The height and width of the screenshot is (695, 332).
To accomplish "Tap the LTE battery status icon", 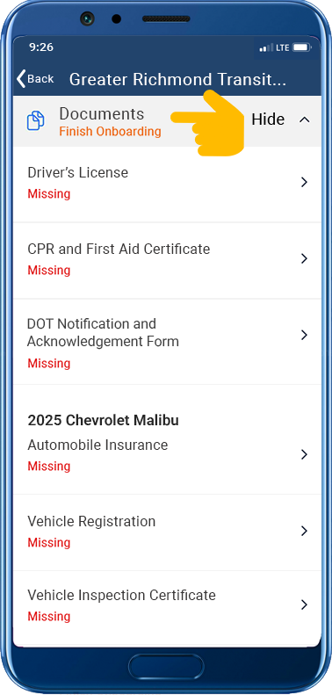I will tap(301, 47).
